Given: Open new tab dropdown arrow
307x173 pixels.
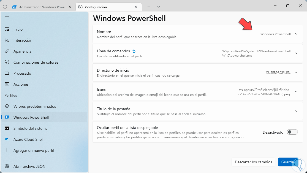Looking at the screenshot, I should click(x=159, y=7).
